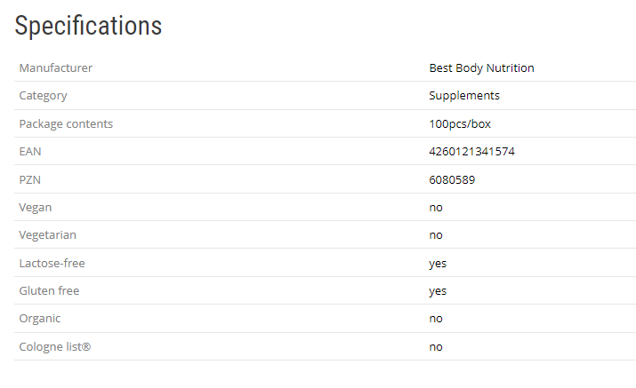Select the Manufacturer row label
The image size is (636, 388).
point(55,67)
